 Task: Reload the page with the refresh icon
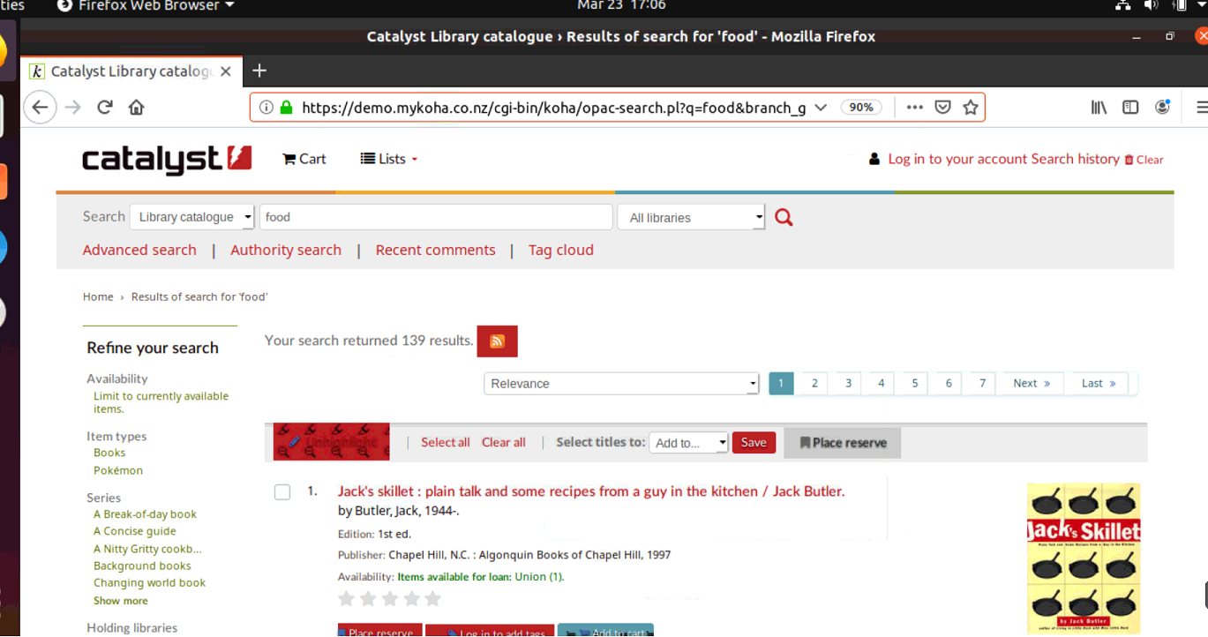[x=105, y=108]
